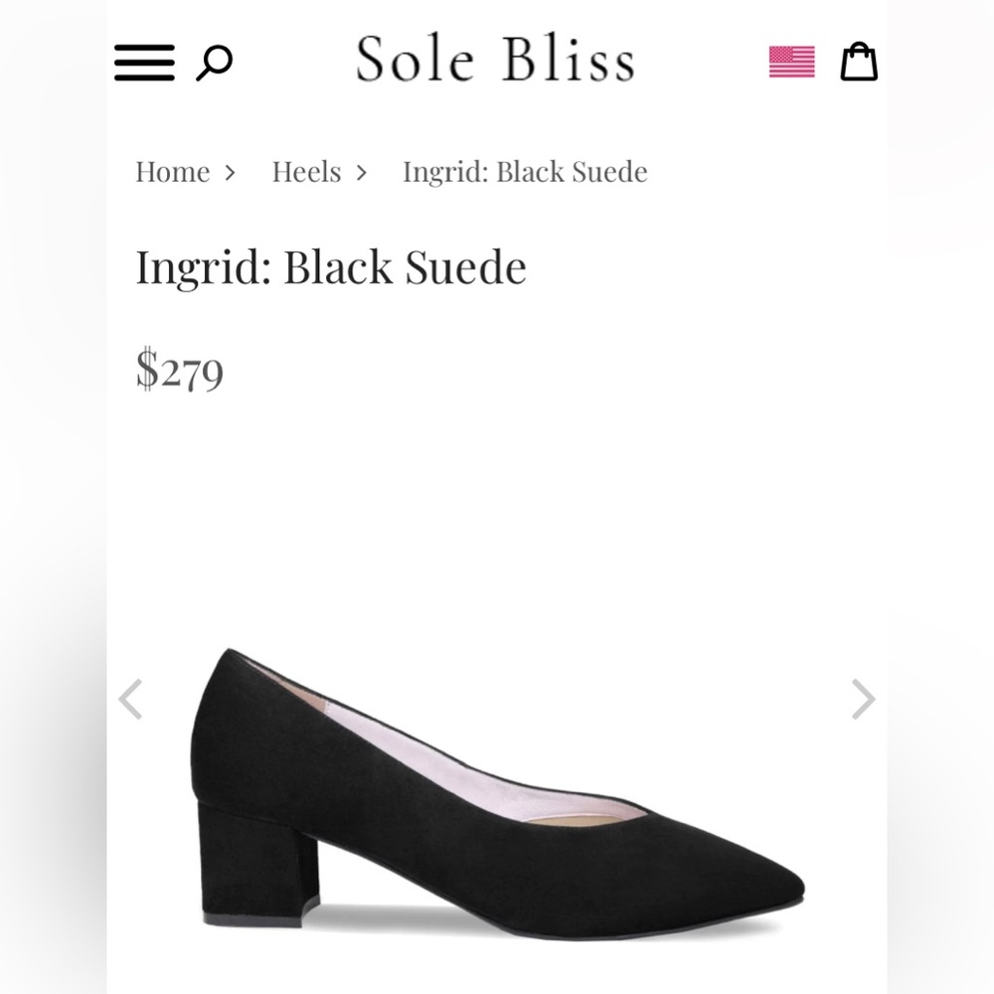The image size is (994, 994).
Task: Click the search icon beside the menu
Action: 213,62
